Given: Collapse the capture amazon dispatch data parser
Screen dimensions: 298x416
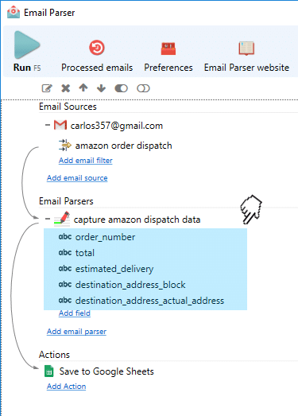Looking at the screenshot, I should click(x=48, y=220).
